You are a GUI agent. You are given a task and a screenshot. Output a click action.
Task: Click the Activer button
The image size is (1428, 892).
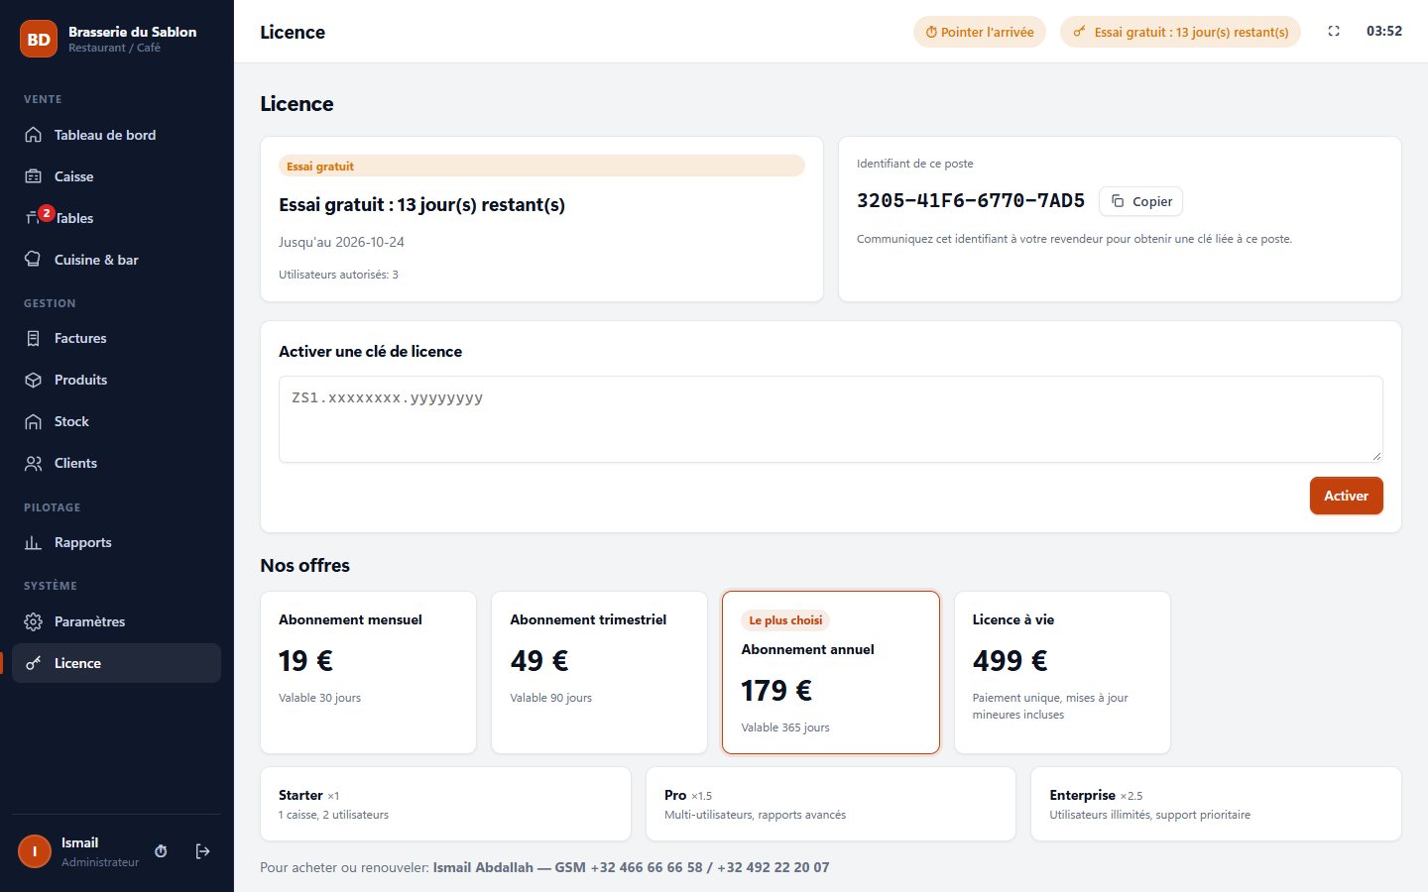[x=1346, y=496]
